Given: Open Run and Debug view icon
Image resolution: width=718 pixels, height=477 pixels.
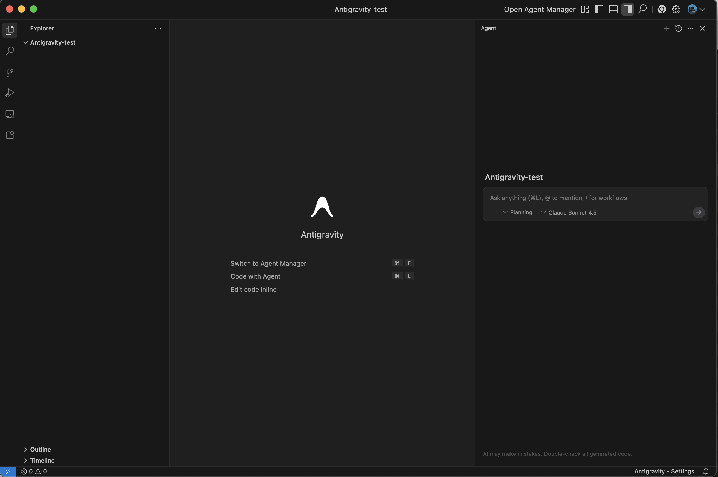Looking at the screenshot, I should (x=10, y=93).
